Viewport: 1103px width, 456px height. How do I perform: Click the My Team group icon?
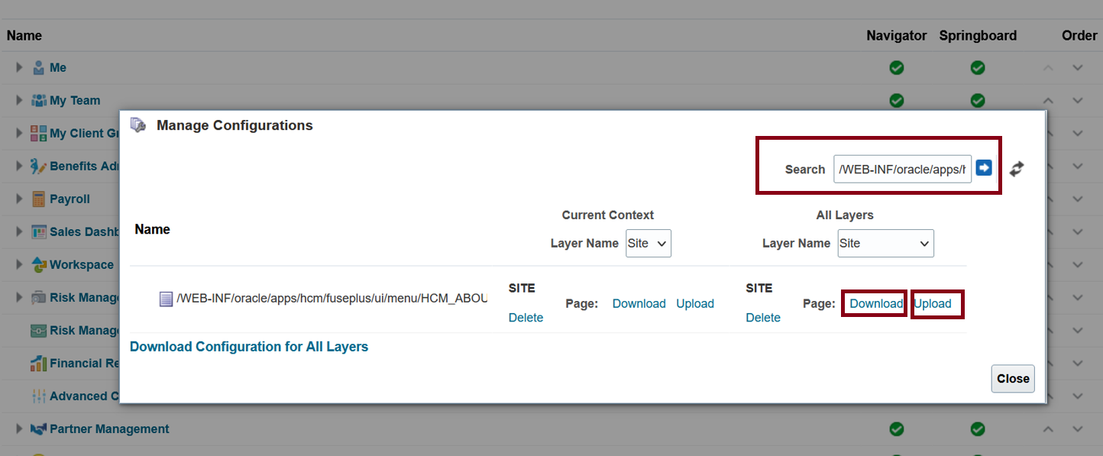tap(39, 101)
